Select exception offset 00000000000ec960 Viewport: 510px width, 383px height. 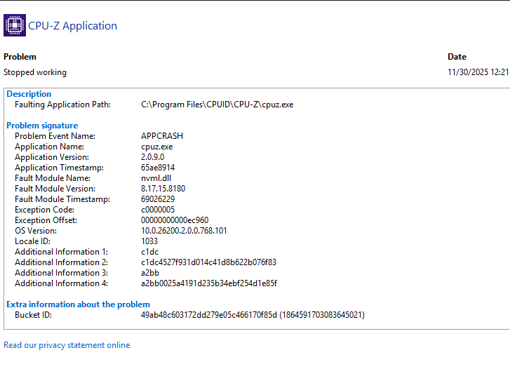point(175,220)
